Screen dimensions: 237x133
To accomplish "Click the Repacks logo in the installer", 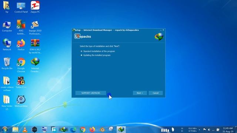I will click(x=83, y=36).
